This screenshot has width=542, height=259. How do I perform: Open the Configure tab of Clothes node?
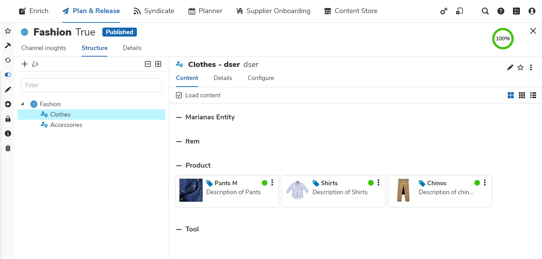(x=261, y=78)
